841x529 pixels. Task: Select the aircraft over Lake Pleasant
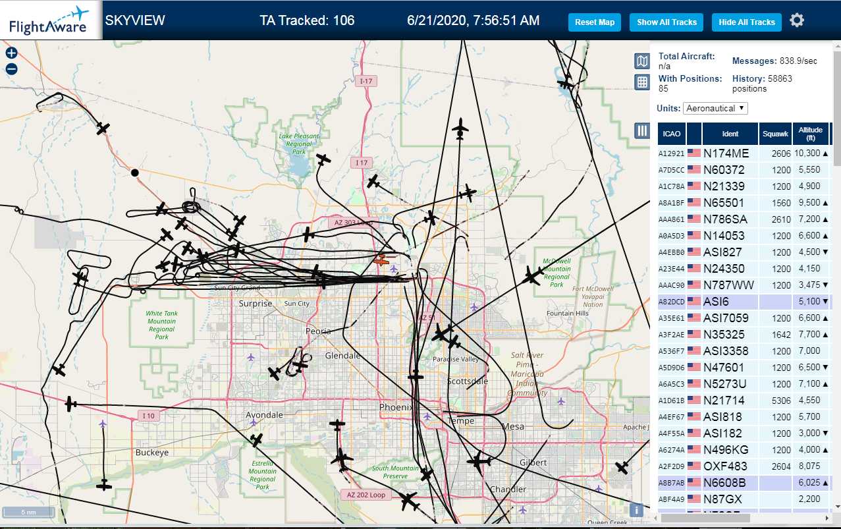[323, 159]
